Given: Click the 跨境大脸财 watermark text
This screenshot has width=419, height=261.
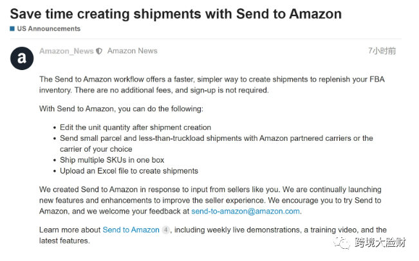Looking at the screenshot, I should pos(380,242).
